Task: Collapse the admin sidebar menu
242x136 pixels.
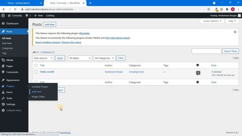Action: [14, 110]
